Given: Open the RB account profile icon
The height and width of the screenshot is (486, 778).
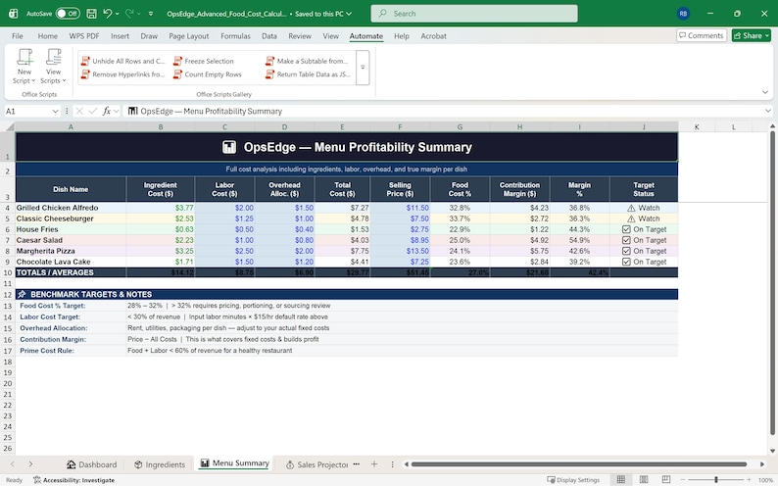Looking at the screenshot, I should 683,14.
